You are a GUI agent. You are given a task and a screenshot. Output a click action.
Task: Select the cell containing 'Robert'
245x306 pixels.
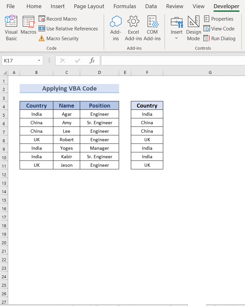67,140
